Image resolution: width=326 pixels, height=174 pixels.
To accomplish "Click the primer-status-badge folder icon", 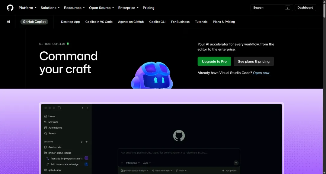I will tap(46, 153).
